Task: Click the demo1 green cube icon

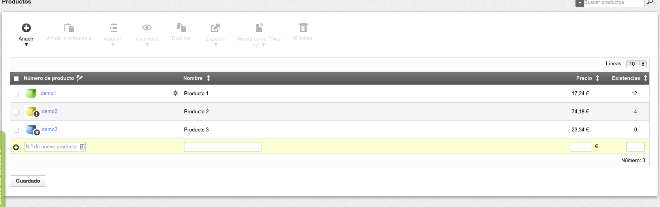Action: [31, 93]
